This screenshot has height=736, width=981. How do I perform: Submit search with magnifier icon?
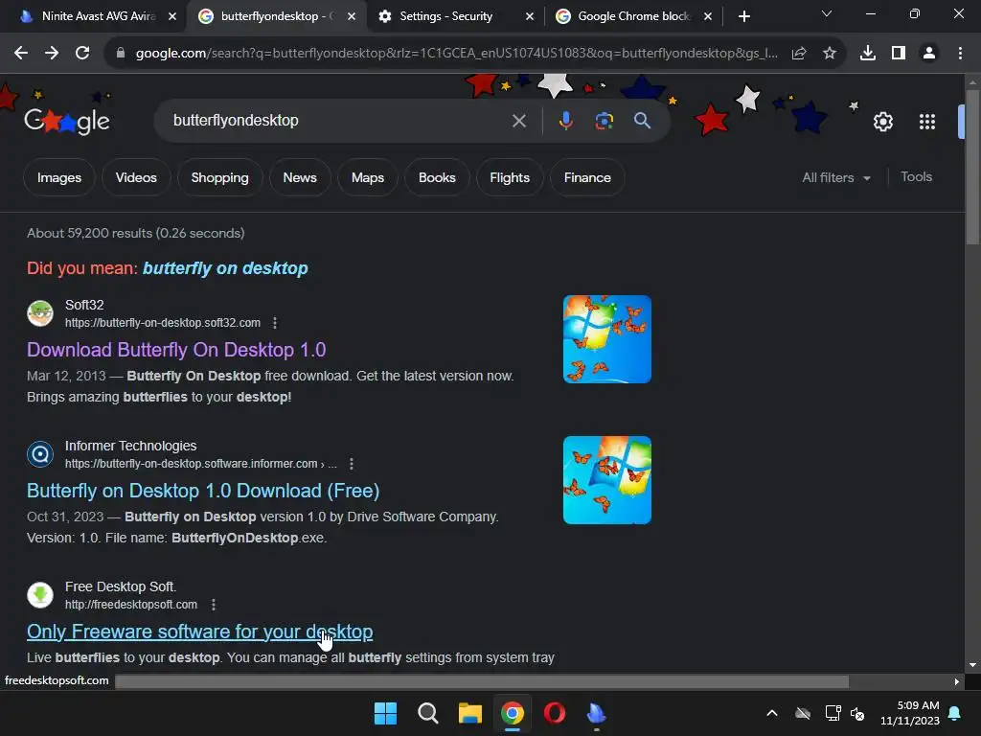[643, 120]
